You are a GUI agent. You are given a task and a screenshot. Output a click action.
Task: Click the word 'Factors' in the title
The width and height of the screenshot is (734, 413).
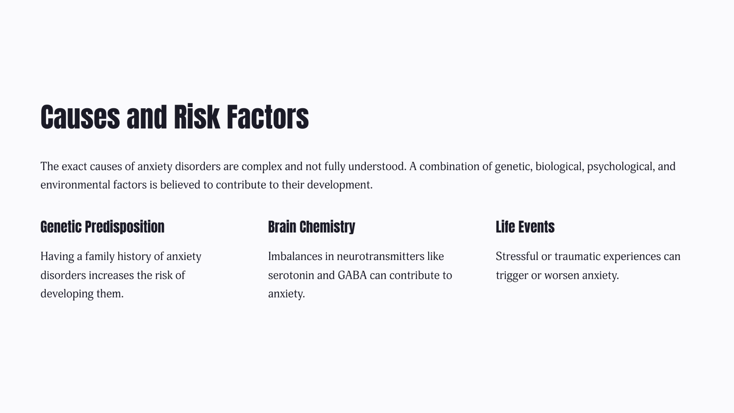(268, 117)
